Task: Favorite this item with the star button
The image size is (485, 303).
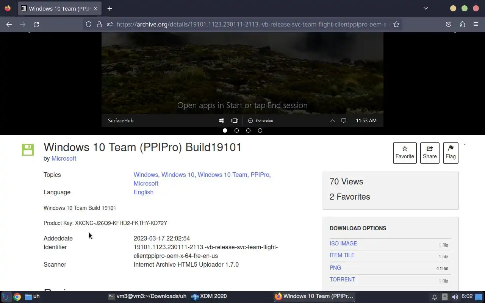Action: point(405,153)
